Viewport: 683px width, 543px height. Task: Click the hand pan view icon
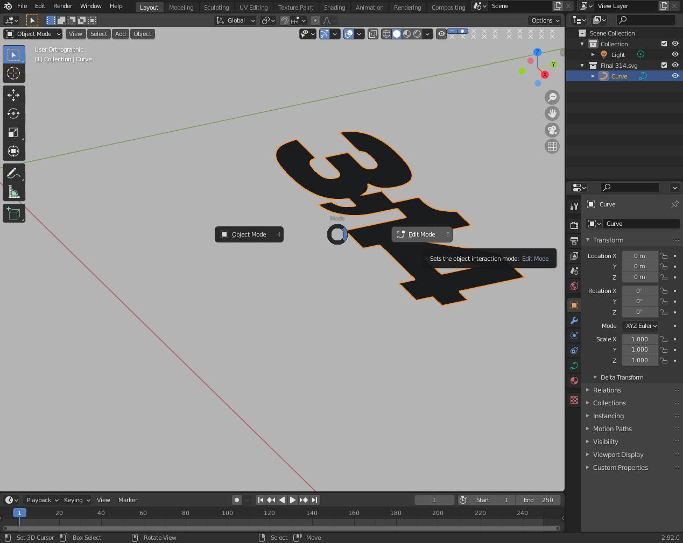pyautogui.click(x=552, y=113)
